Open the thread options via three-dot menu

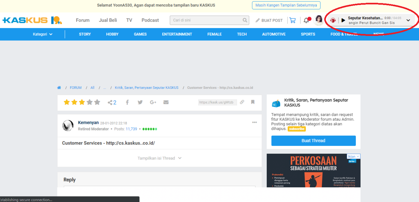pos(254,122)
